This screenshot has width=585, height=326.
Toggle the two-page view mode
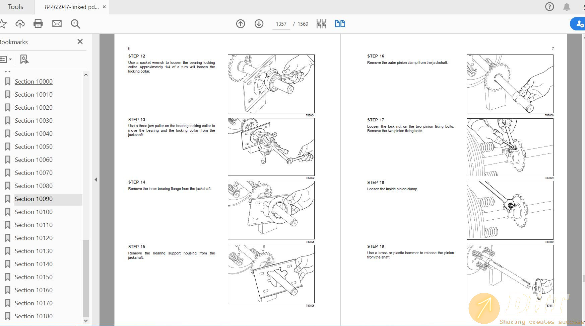[340, 24]
